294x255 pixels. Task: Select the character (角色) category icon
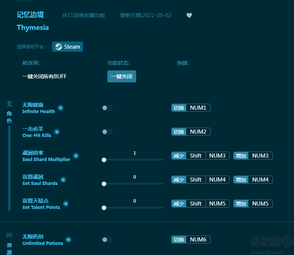point(9,104)
